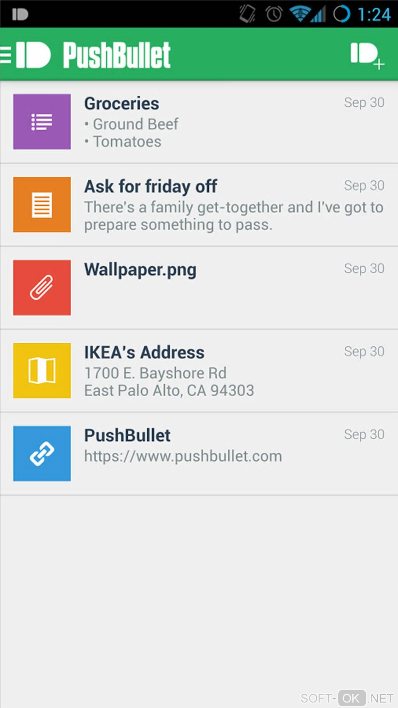398x708 pixels.
Task: Tap the alarm clock status icon
Action: coord(274,14)
